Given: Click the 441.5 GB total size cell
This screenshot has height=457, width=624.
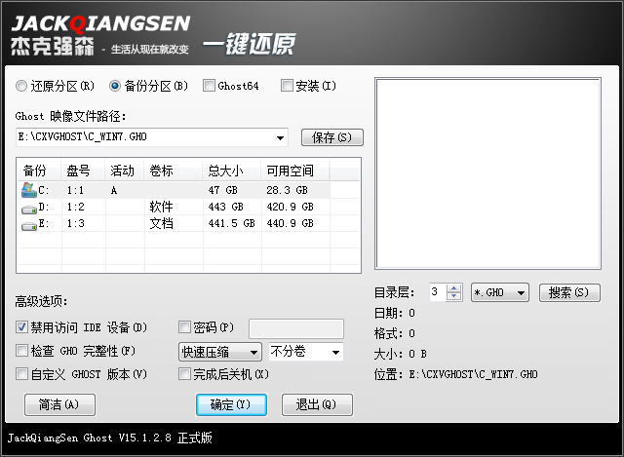Looking at the screenshot, I should pos(232,223).
